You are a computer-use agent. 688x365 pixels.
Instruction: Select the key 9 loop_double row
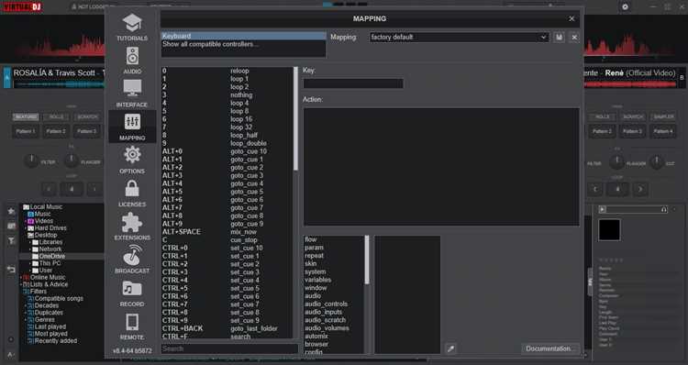[227, 143]
